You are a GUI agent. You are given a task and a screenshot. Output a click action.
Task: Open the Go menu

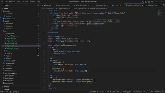tap(23, 2)
